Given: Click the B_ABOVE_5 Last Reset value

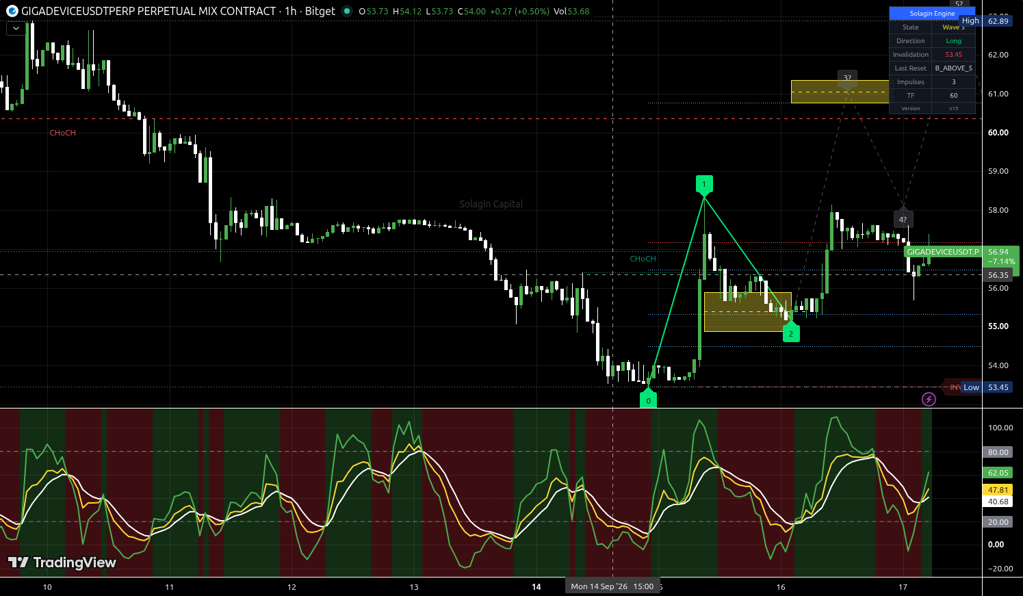Looking at the screenshot, I should pyautogui.click(x=953, y=68).
